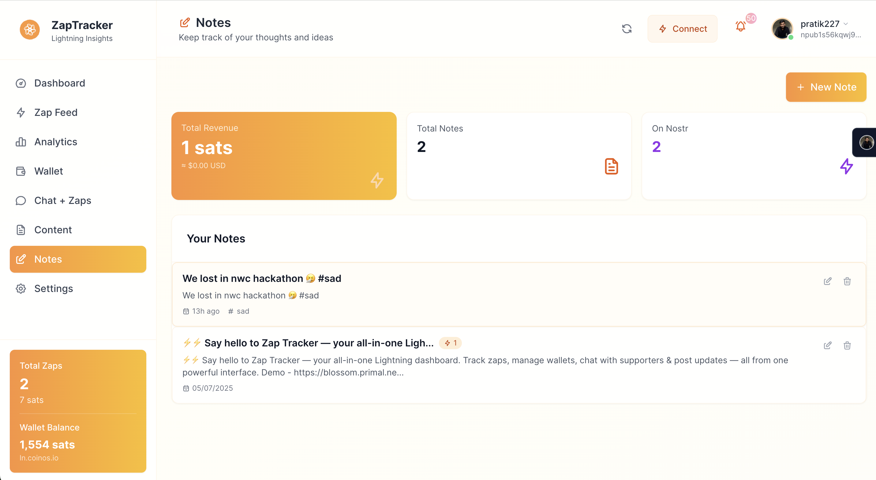Delete the nwc hackathon note
The height and width of the screenshot is (480, 876).
[x=847, y=281]
